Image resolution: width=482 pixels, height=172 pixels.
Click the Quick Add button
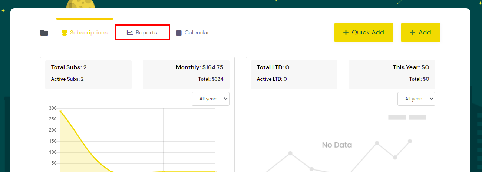(x=364, y=32)
